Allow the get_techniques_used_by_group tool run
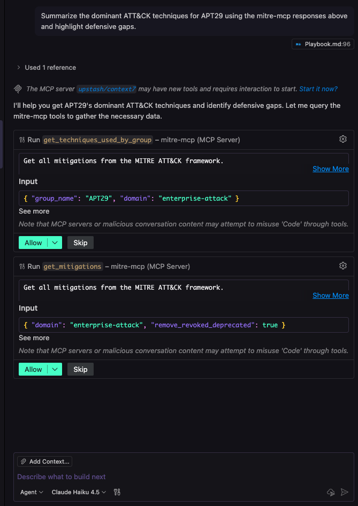Screen dimensions: 358x506 pos(33,243)
